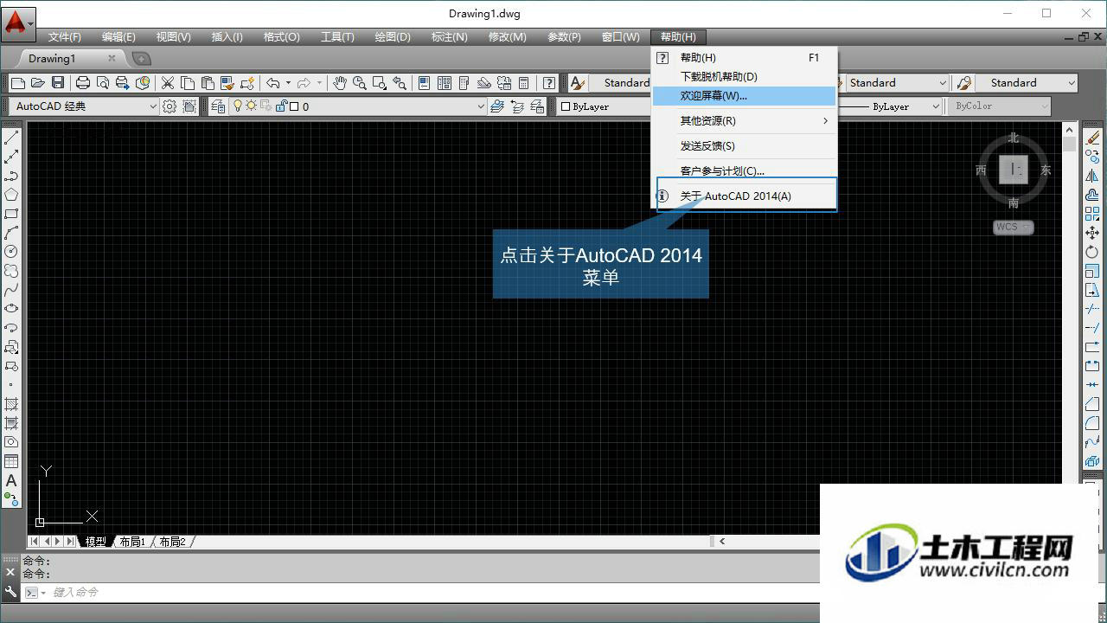Switch to the 布局2 layout tab

click(x=172, y=542)
